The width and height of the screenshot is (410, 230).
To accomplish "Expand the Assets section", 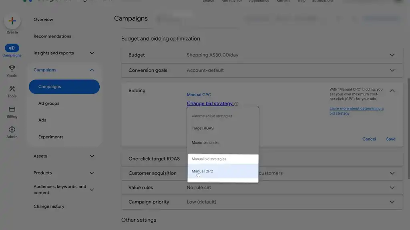I will [92, 156].
